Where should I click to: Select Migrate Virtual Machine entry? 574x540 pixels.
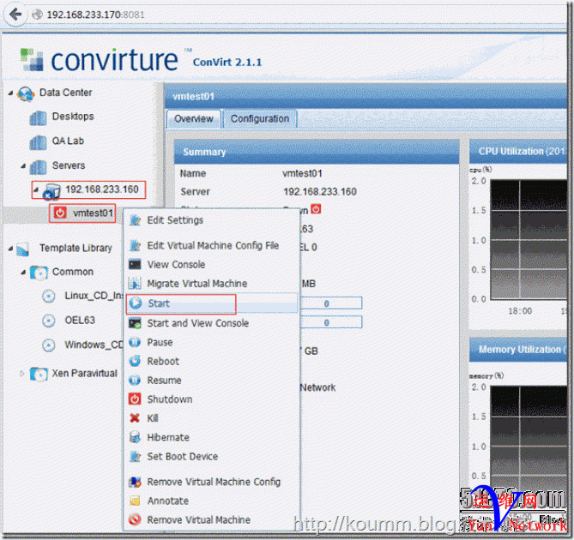coord(212,284)
